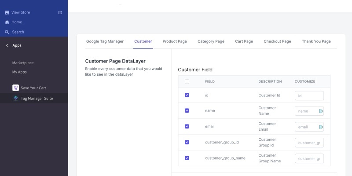Click the autofill icon in name customize field

321,111
